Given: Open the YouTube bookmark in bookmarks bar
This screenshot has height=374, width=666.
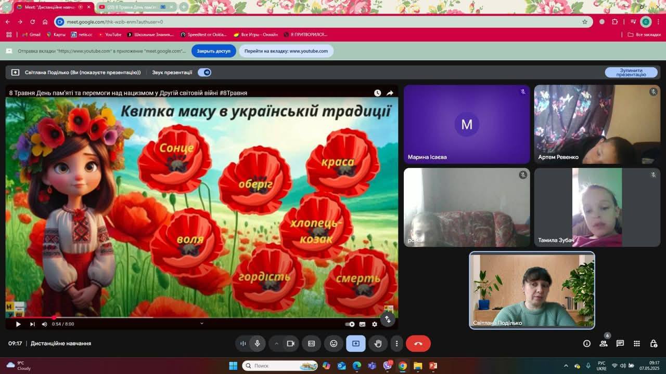Looking at the screenshot, I should click(x=110, y=35).
